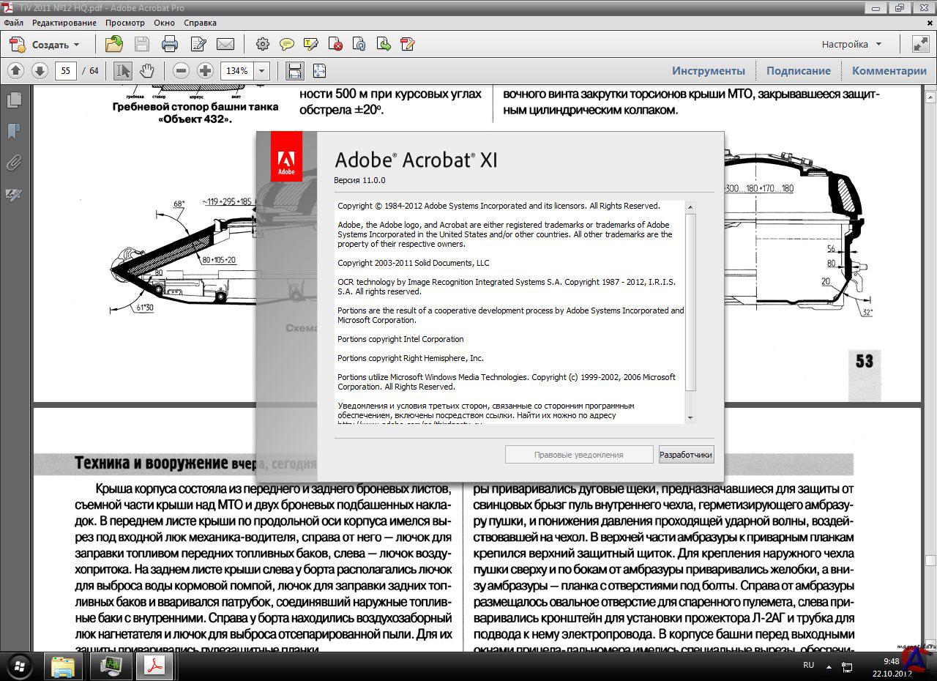Click the Print icon in toolbar
This screenshot has width=937, height=681.
(x=169, y=44)
